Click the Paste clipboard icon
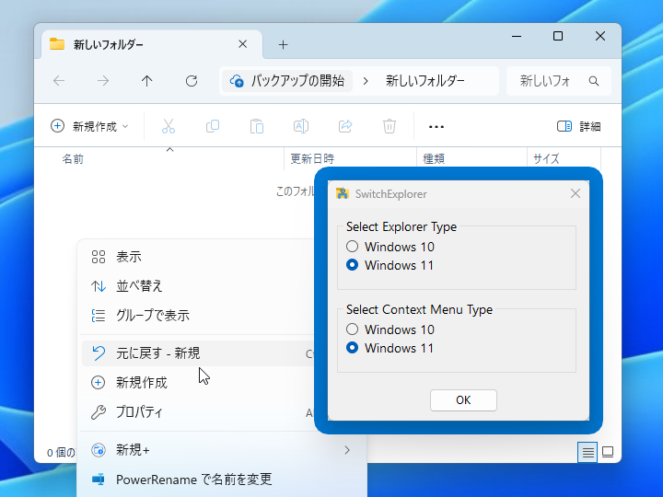This screenshot has height=497, width=663. (257, 126)
